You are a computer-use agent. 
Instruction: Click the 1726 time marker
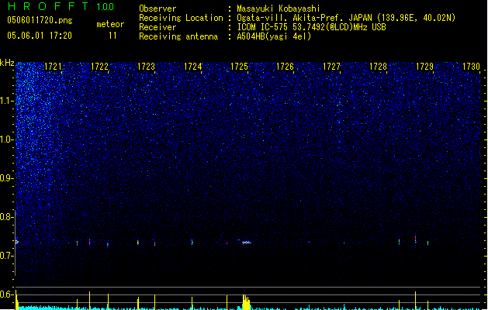point(285,67)
